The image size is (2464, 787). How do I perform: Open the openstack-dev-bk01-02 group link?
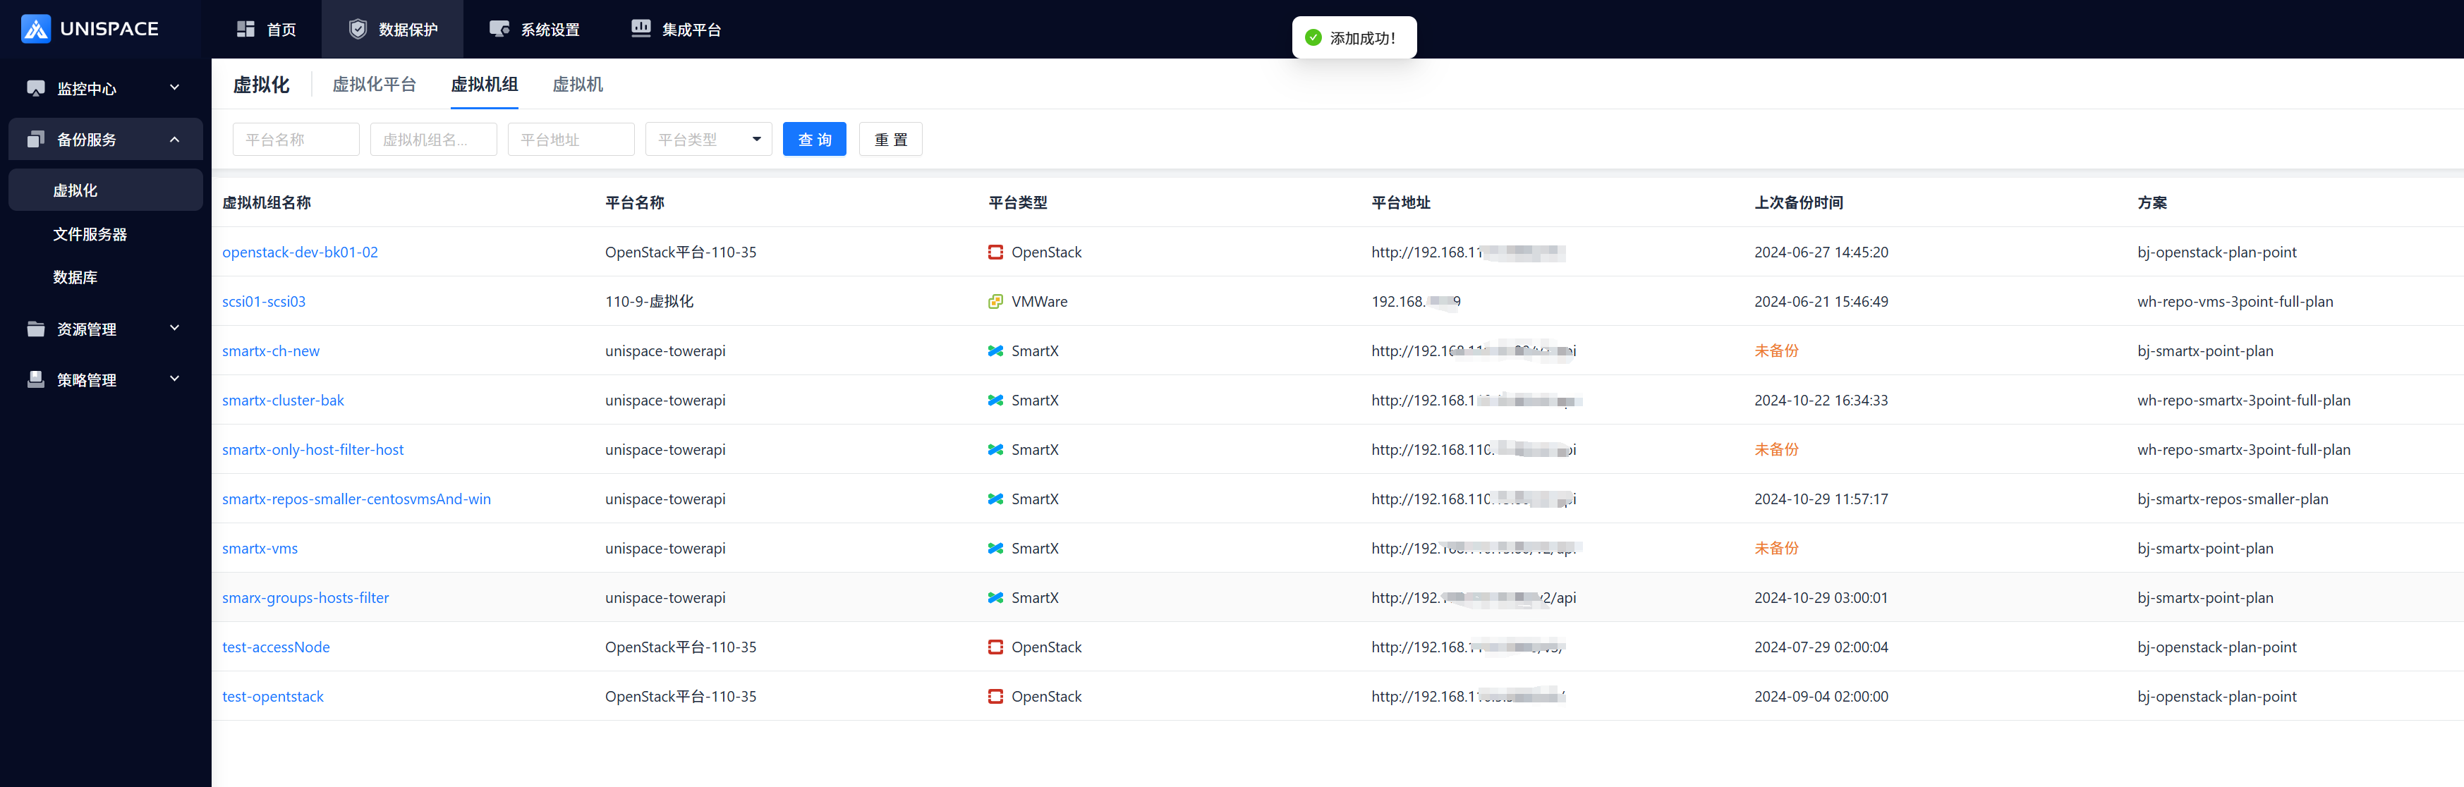tap(299, 252)
